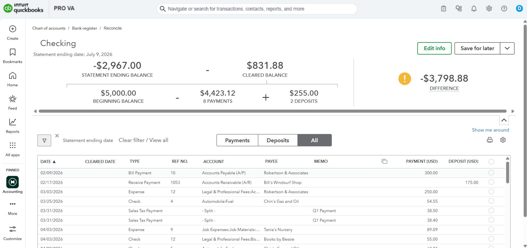527x248 pixels.
Task: Open notifications bell icon in header
Action: [x=474, y=9]
